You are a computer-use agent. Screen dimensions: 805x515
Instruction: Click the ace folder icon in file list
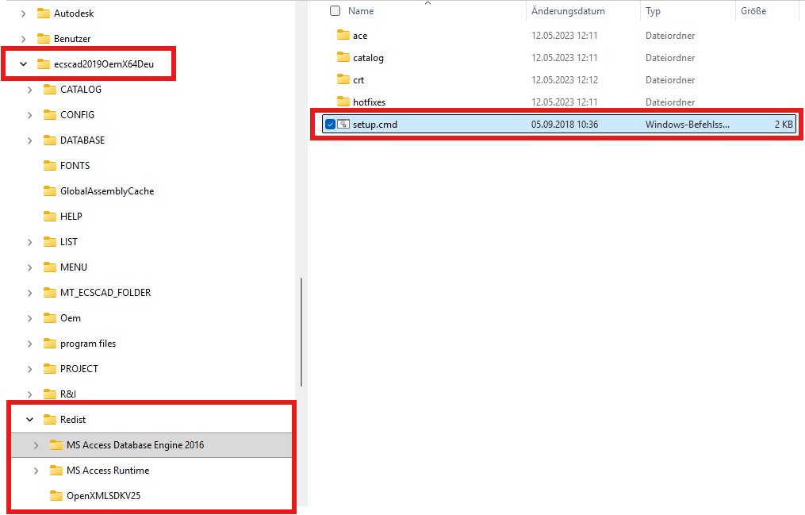343,35
